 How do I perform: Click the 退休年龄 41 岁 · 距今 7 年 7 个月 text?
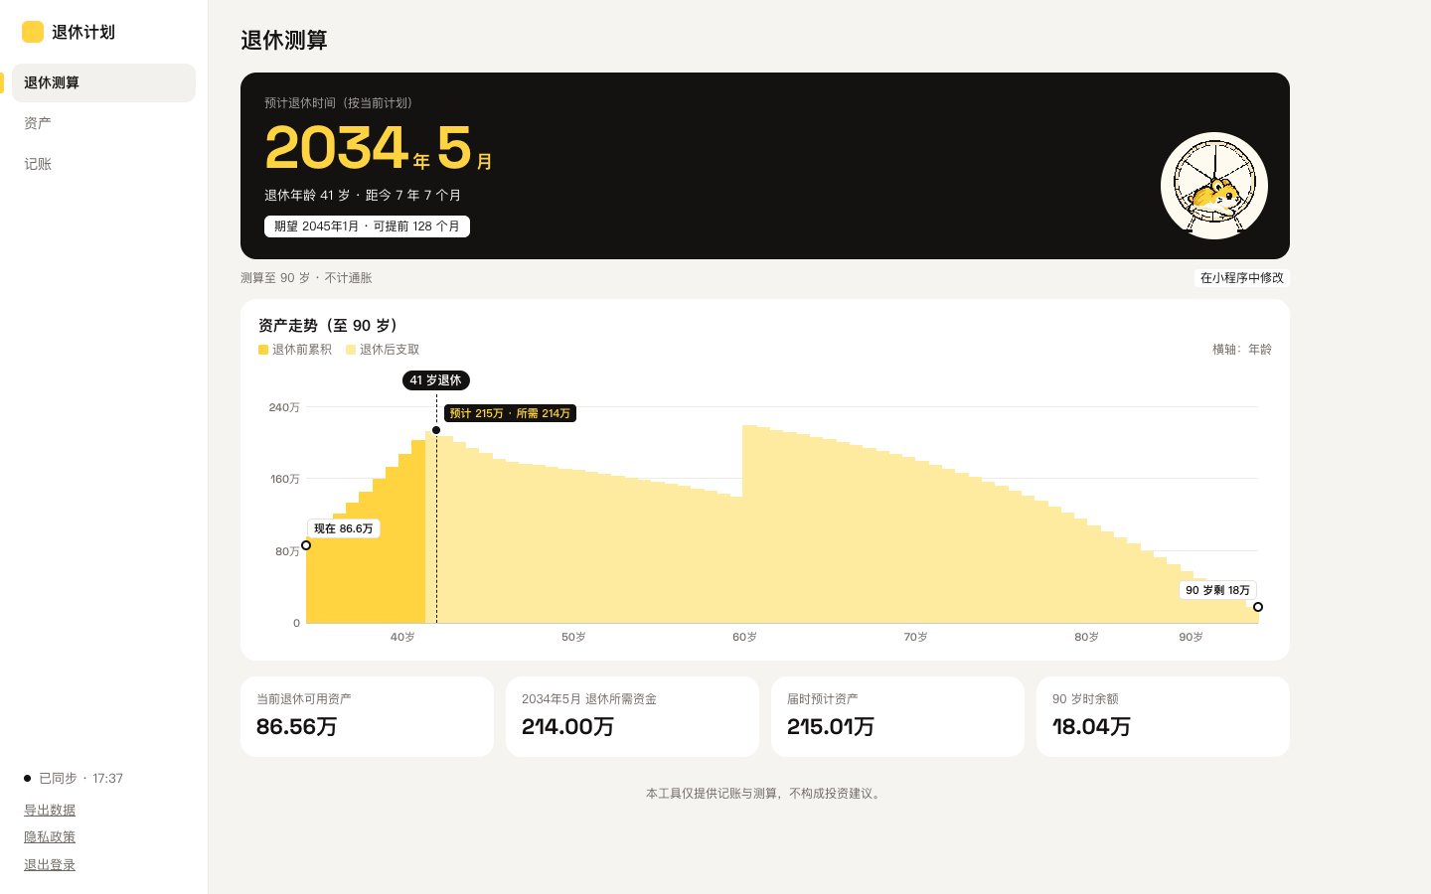click(363, 196)
